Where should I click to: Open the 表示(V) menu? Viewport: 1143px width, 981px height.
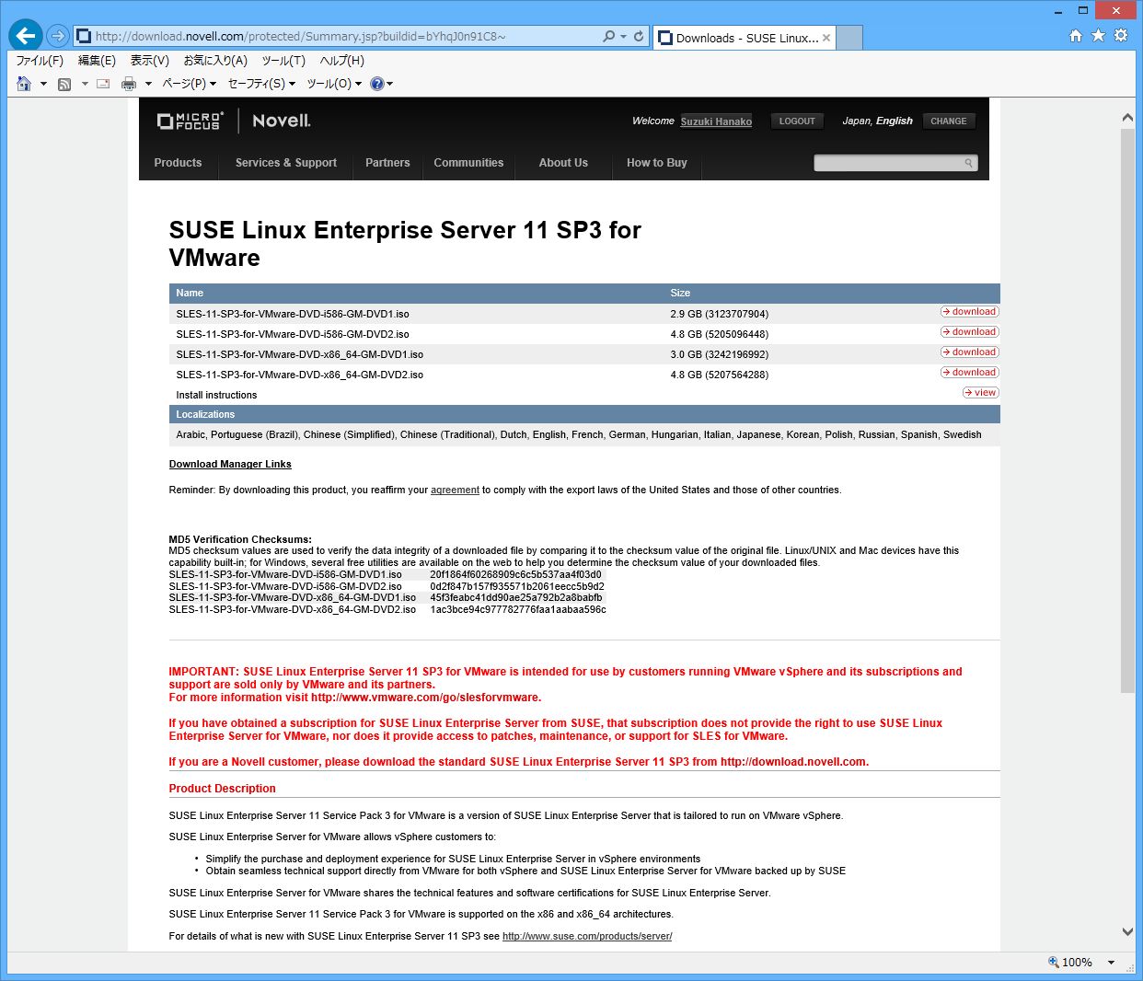[x=149, y=61]
